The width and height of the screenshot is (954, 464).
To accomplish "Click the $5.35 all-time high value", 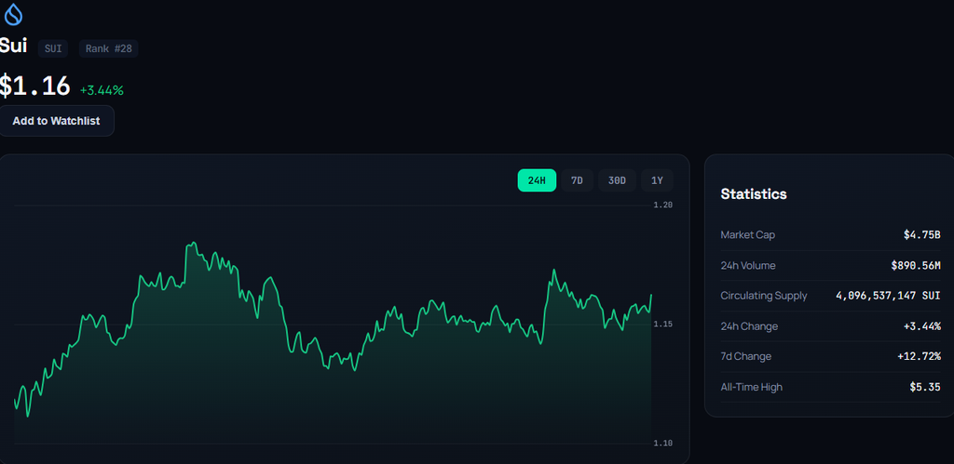I will click(925, 387).
